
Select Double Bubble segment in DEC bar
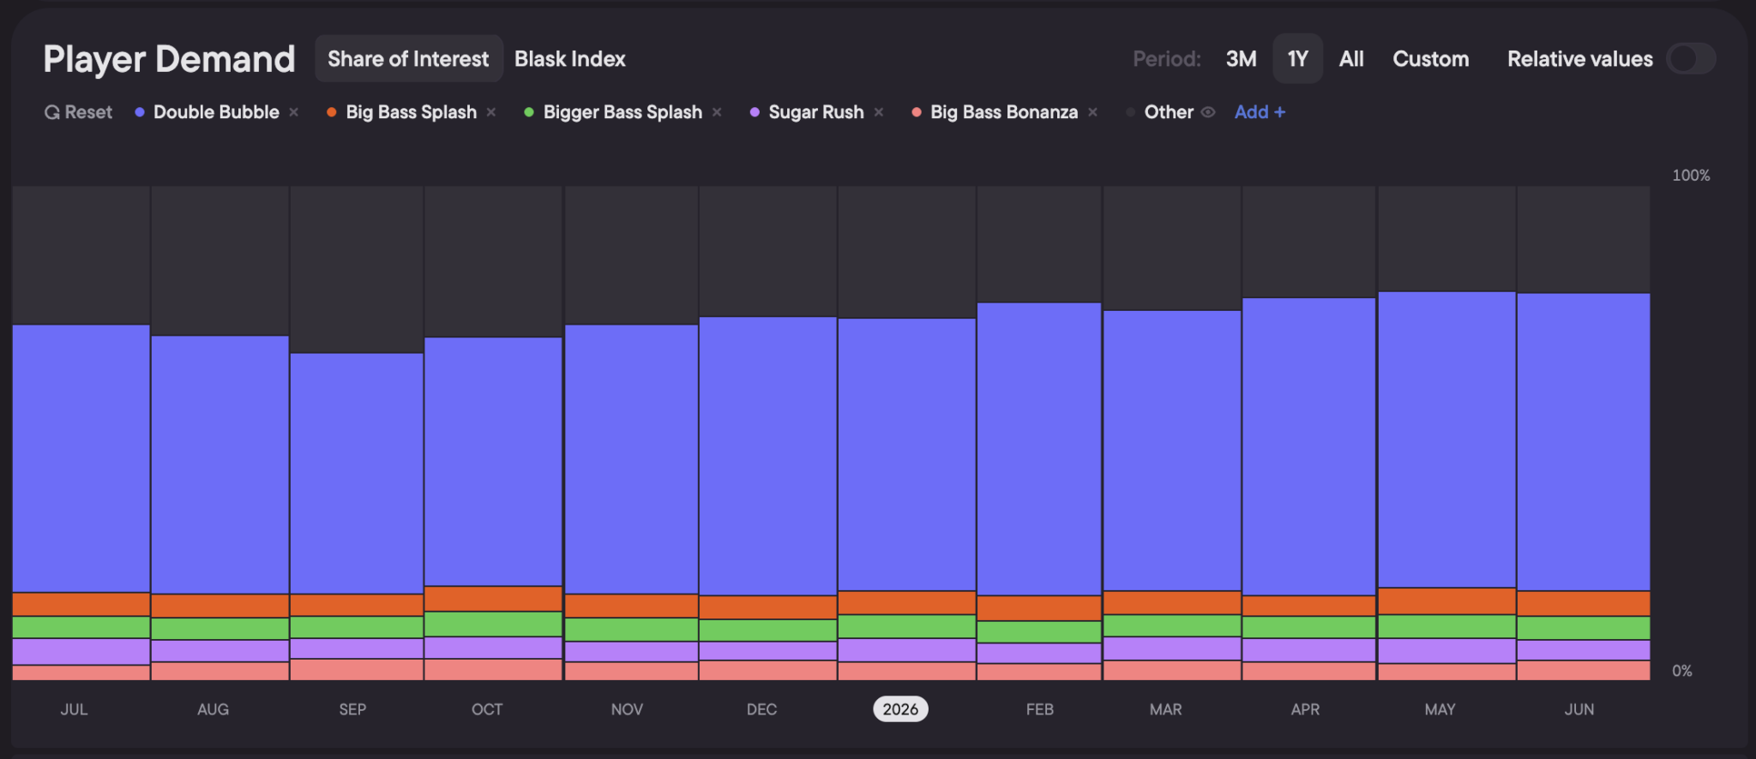coord(768,456)
